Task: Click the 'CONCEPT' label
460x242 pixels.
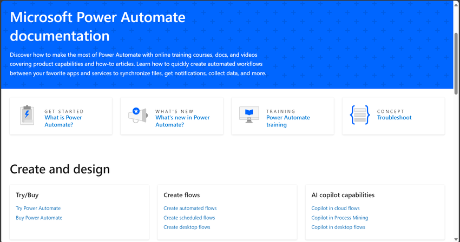Action: (391, 111)
